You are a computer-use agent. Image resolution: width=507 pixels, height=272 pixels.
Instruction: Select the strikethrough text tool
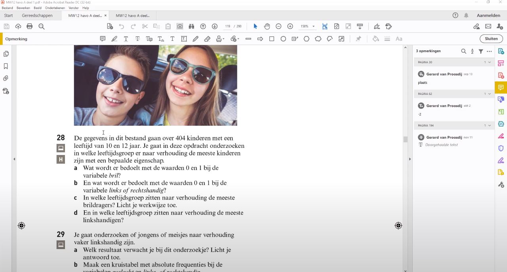click(x=137, y=39)
